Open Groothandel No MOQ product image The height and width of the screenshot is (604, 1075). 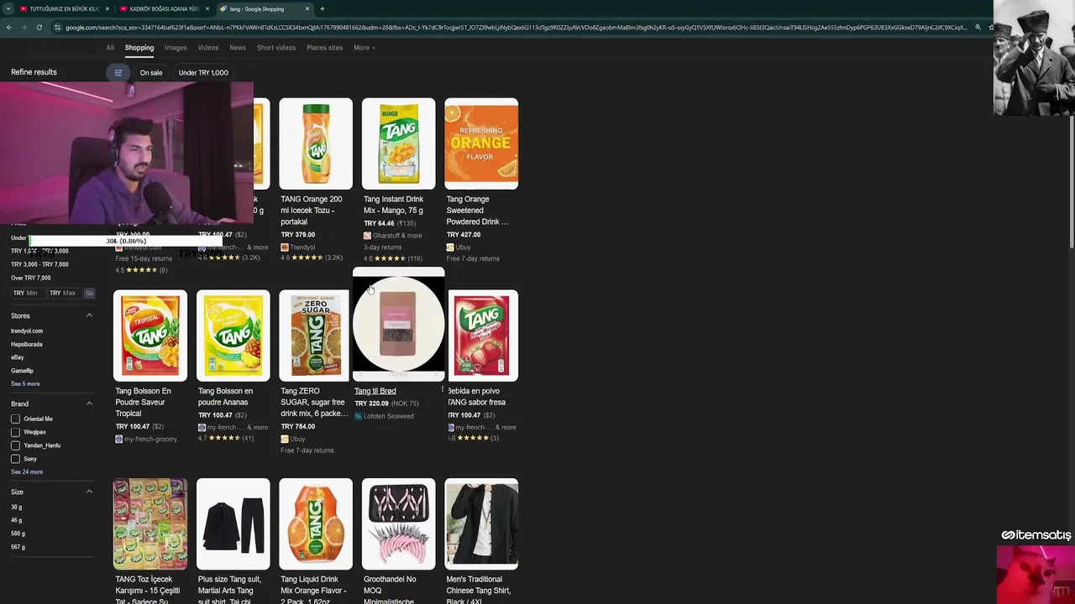[x=398, y=524]
